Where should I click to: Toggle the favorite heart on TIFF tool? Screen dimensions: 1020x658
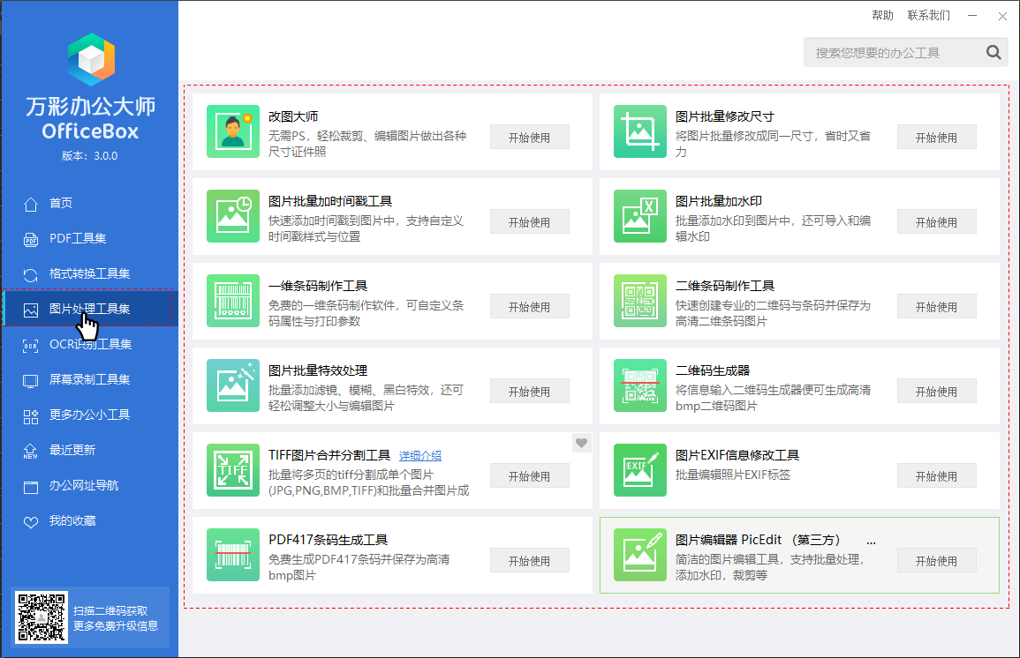click(x=580, y=443)
